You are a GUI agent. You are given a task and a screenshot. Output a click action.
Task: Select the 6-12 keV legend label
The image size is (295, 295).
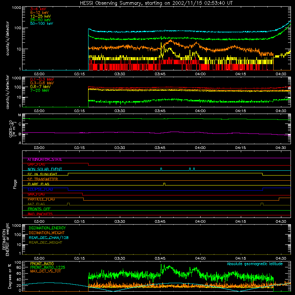click(39, 13)
